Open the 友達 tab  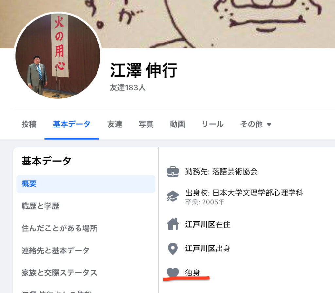click(x=115, y=124)
